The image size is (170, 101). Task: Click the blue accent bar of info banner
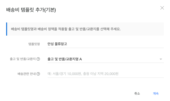(x=7, y=29)
